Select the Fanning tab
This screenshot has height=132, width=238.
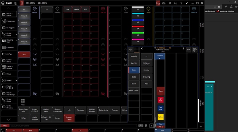[147, 70]
